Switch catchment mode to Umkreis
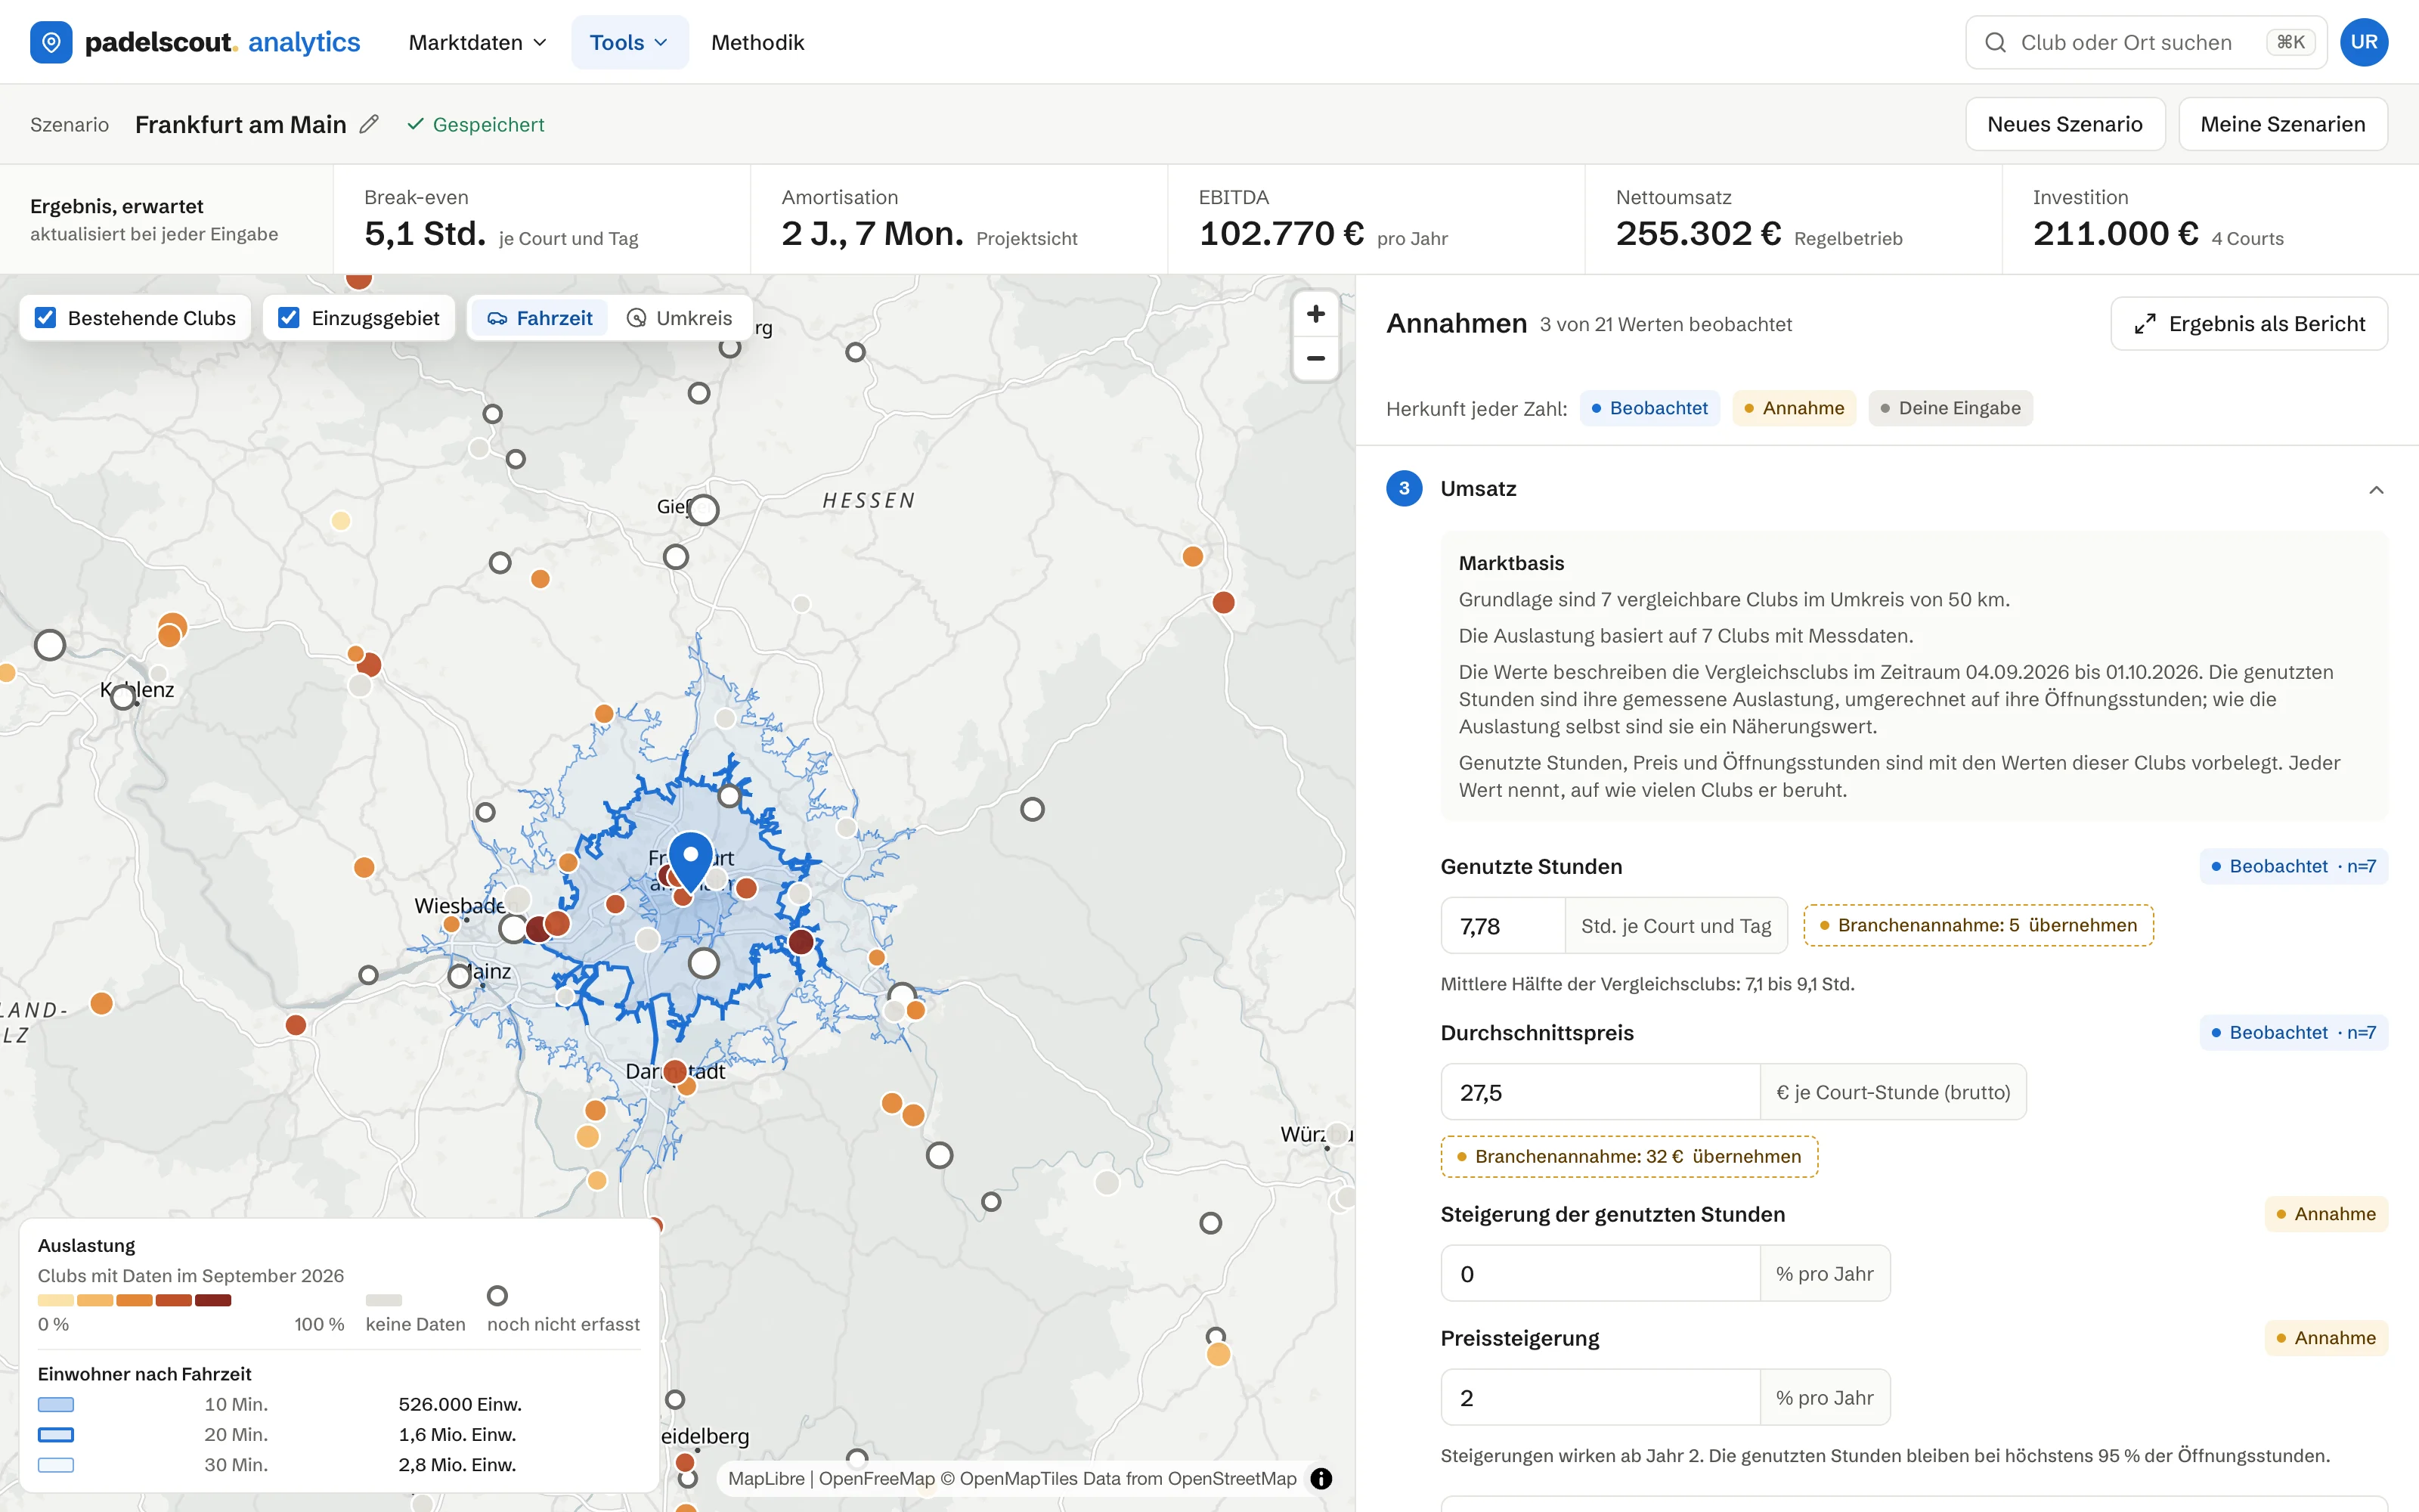Image resolution: width=2419 pixels, height=1512 pixels. [x=679, y=318]
